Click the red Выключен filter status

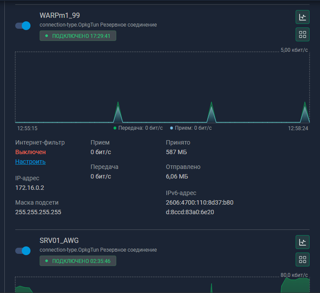(x=30, y=152)
